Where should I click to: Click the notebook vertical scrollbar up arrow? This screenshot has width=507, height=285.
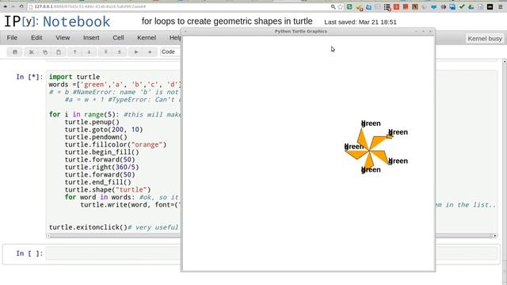pyautogui.click(x=505, y=62)
